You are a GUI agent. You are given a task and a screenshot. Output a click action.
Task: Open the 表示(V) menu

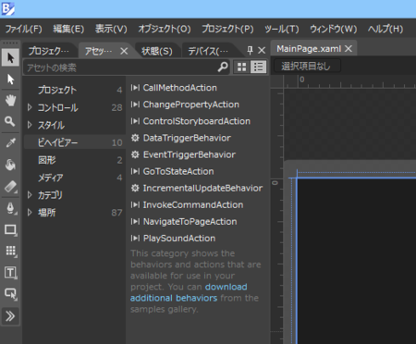[111, 29]
